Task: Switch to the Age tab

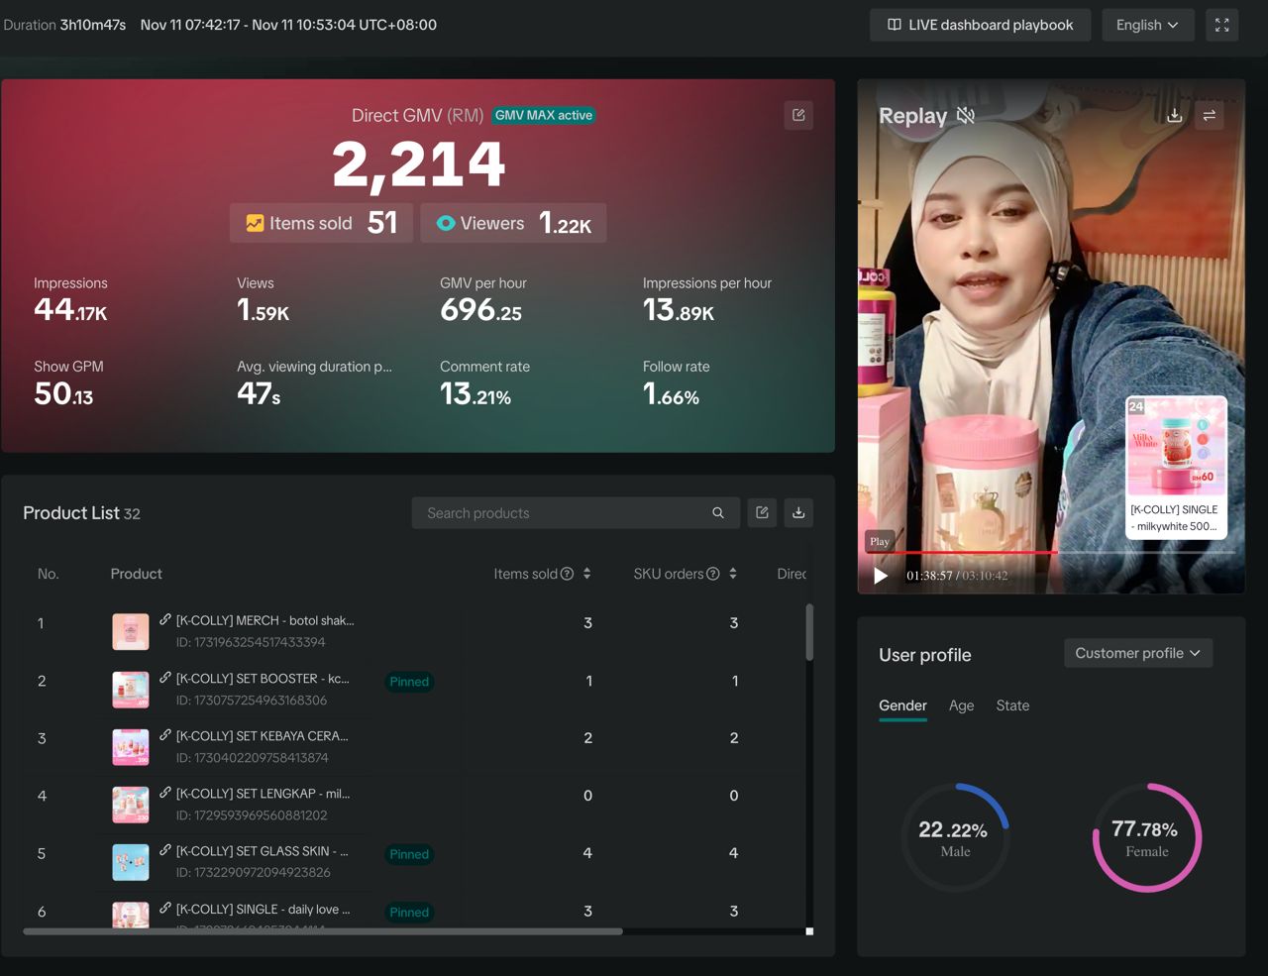Action: coord(961,705)
